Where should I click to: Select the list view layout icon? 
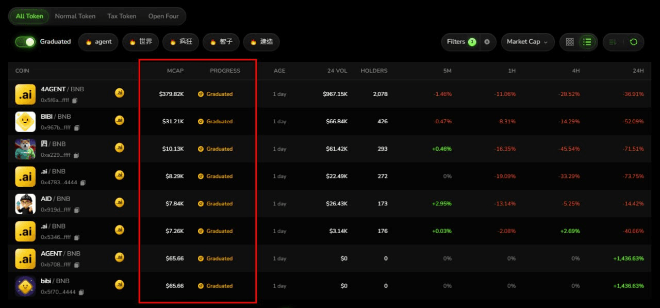pos(587,42)
